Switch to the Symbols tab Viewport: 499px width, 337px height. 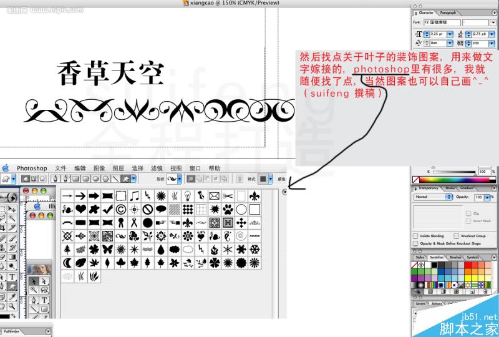tap(473, 257)
